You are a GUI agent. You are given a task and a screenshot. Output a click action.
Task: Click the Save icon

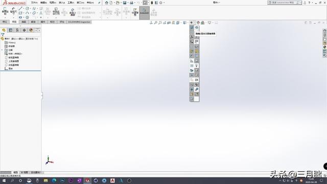click(x=125, y=3)
